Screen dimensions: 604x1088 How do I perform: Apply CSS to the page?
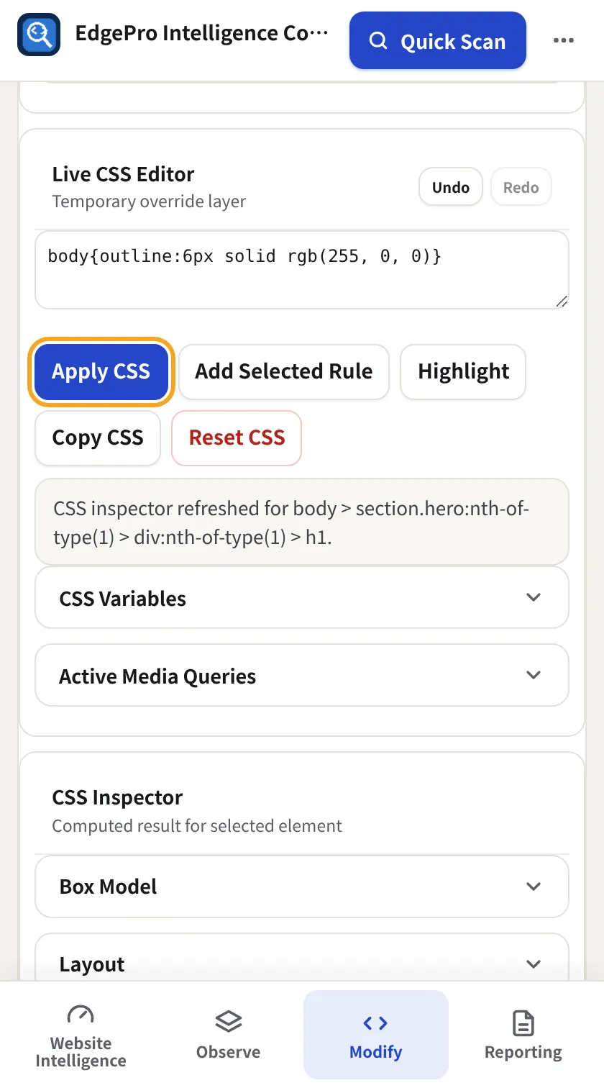pos(101,371)
